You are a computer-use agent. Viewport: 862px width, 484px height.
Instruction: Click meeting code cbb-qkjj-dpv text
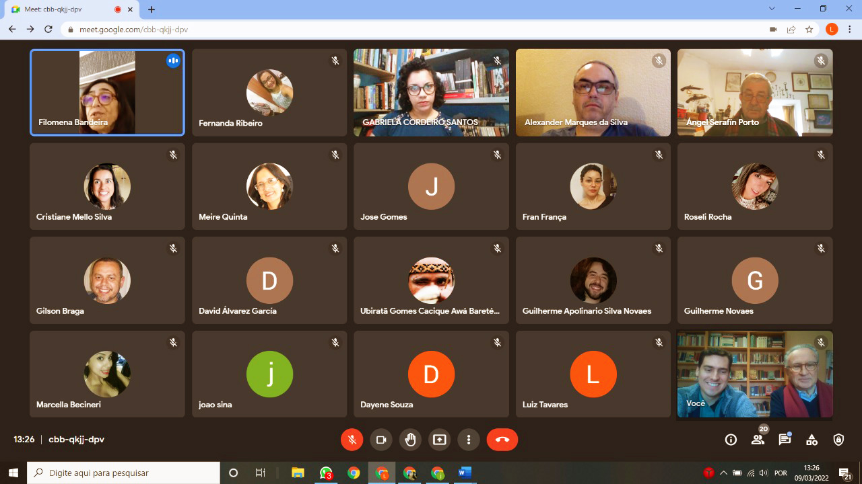[76, 440]
